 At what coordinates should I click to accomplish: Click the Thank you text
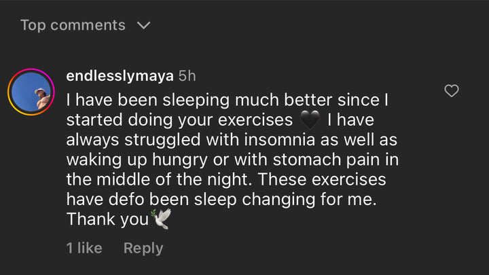click(x=107, y=219)
